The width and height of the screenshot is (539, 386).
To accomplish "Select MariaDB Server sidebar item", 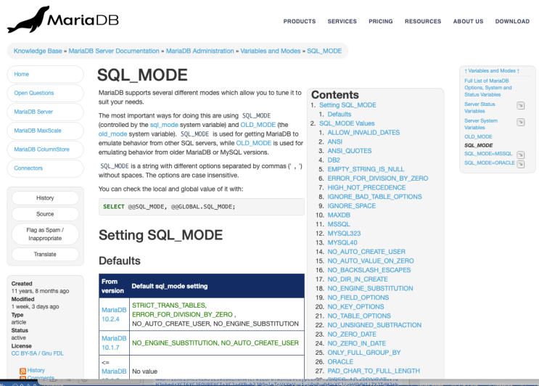I will tap(45, 112).
